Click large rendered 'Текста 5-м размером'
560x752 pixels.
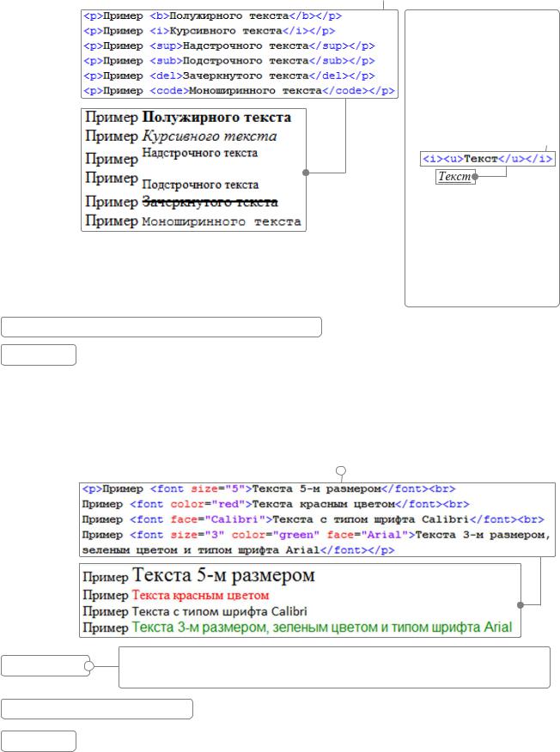coord(223,574)
